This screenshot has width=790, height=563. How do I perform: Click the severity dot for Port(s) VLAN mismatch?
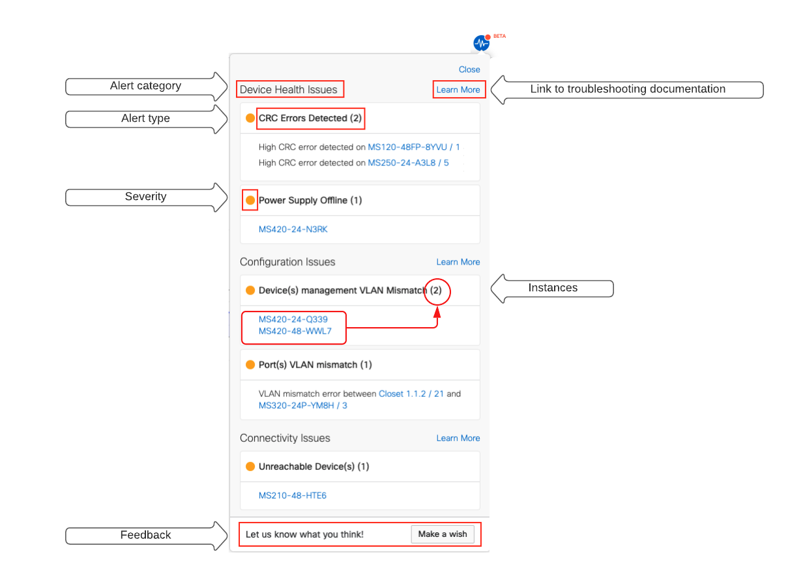250,364
